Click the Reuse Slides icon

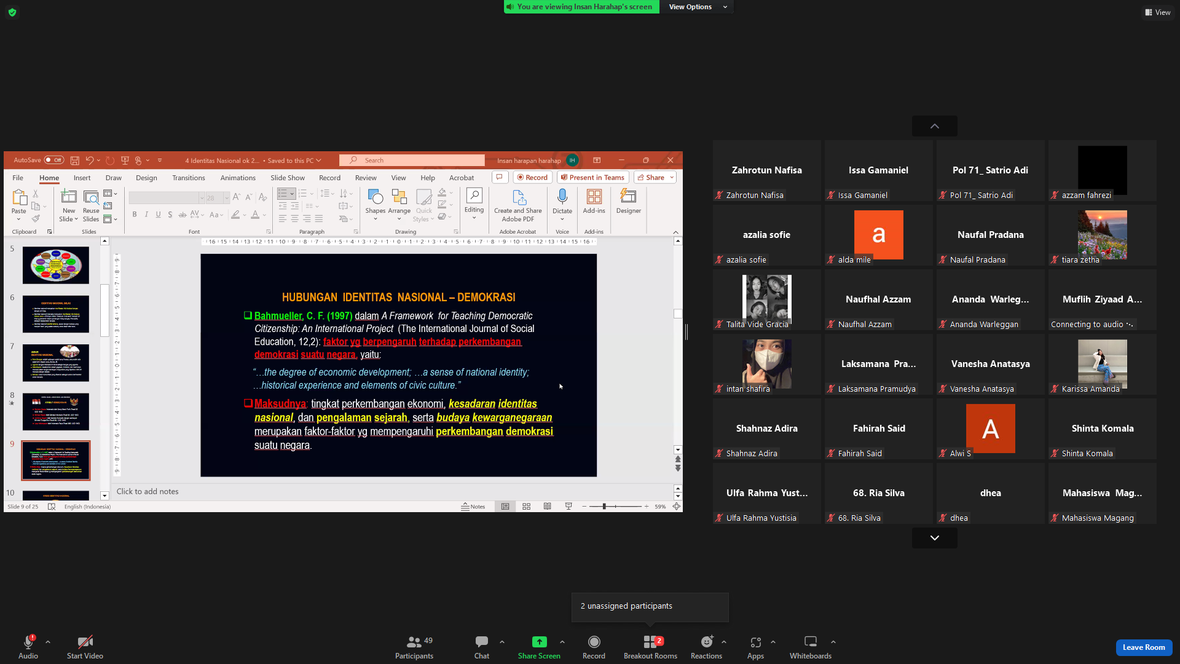[x=91, y=197]
